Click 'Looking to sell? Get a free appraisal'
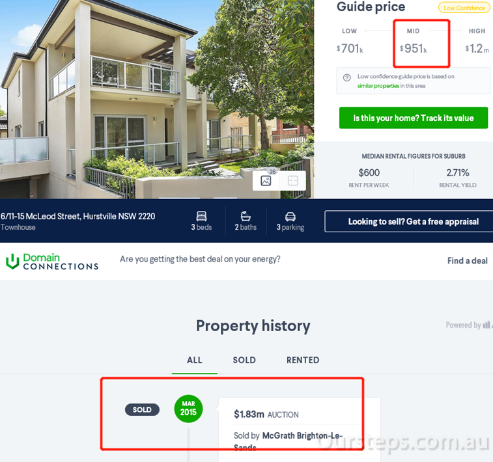 tap(413, 221)
